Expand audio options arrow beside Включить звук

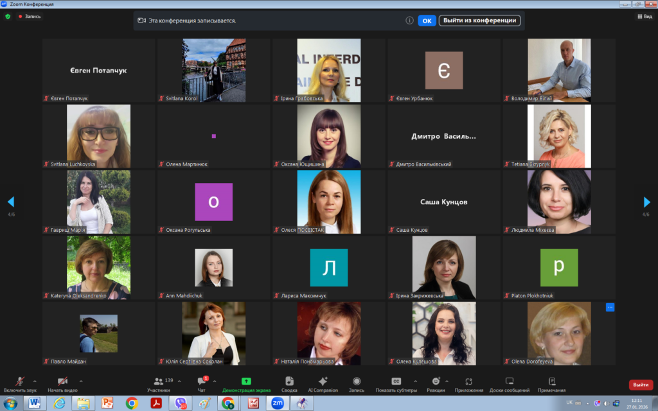click(x=35, y=381)
